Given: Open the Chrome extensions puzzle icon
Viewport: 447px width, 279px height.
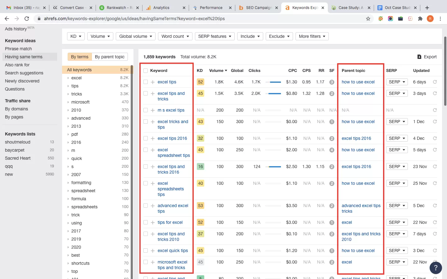Looking at the screenshot, I should coord(420,19).
